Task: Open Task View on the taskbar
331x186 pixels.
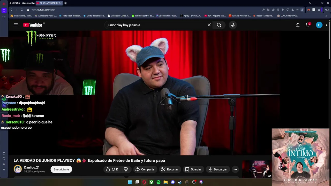Action: (x=137, y=182)
